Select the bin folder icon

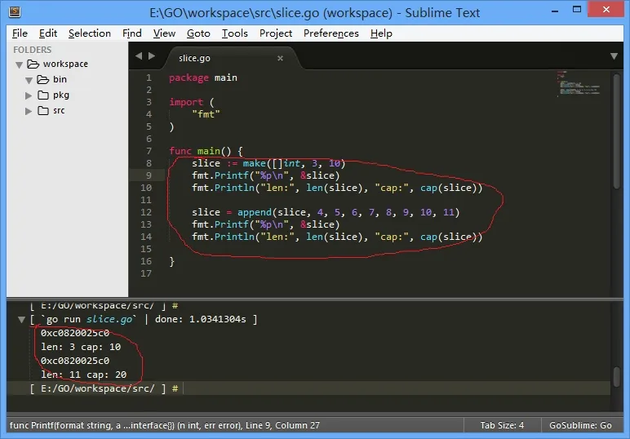pos(43,79)
